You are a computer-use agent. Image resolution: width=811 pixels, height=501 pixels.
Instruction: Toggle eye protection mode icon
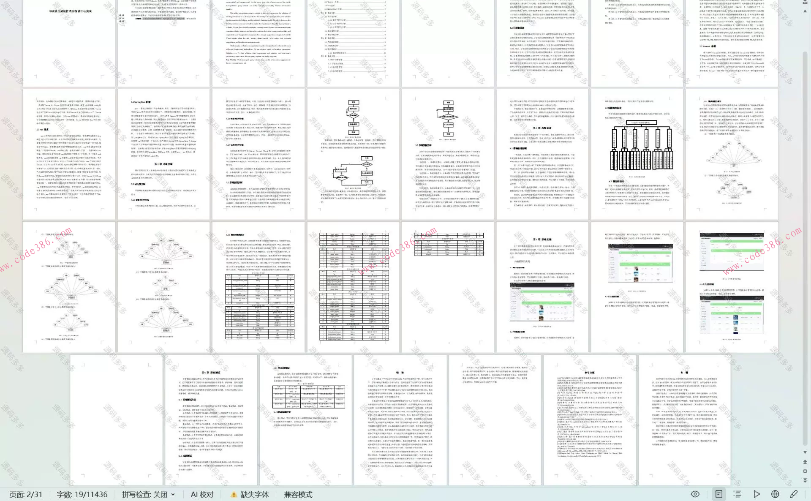click(695, 494)
